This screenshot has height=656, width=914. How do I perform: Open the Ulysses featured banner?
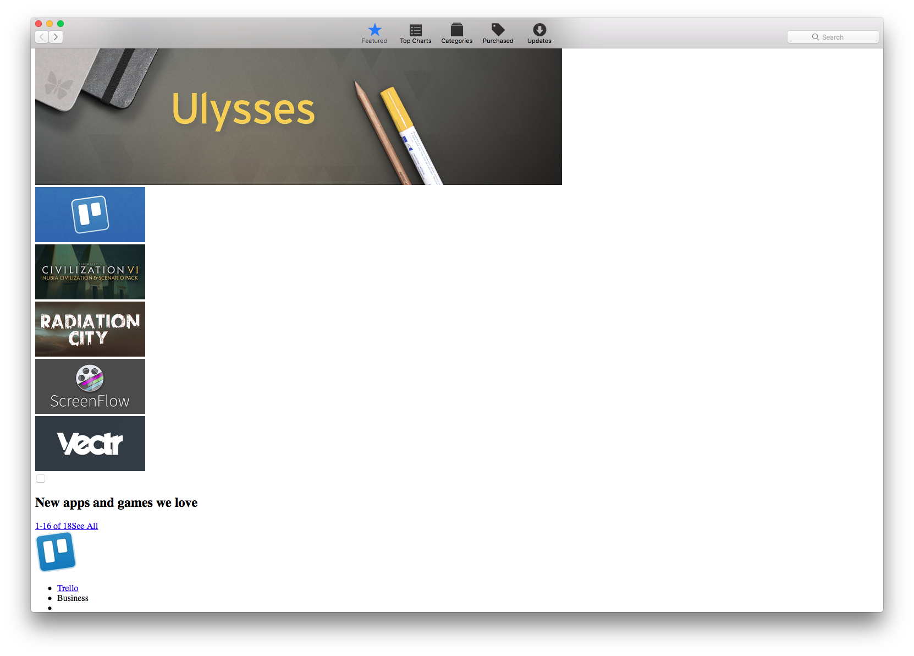point(299,117)
